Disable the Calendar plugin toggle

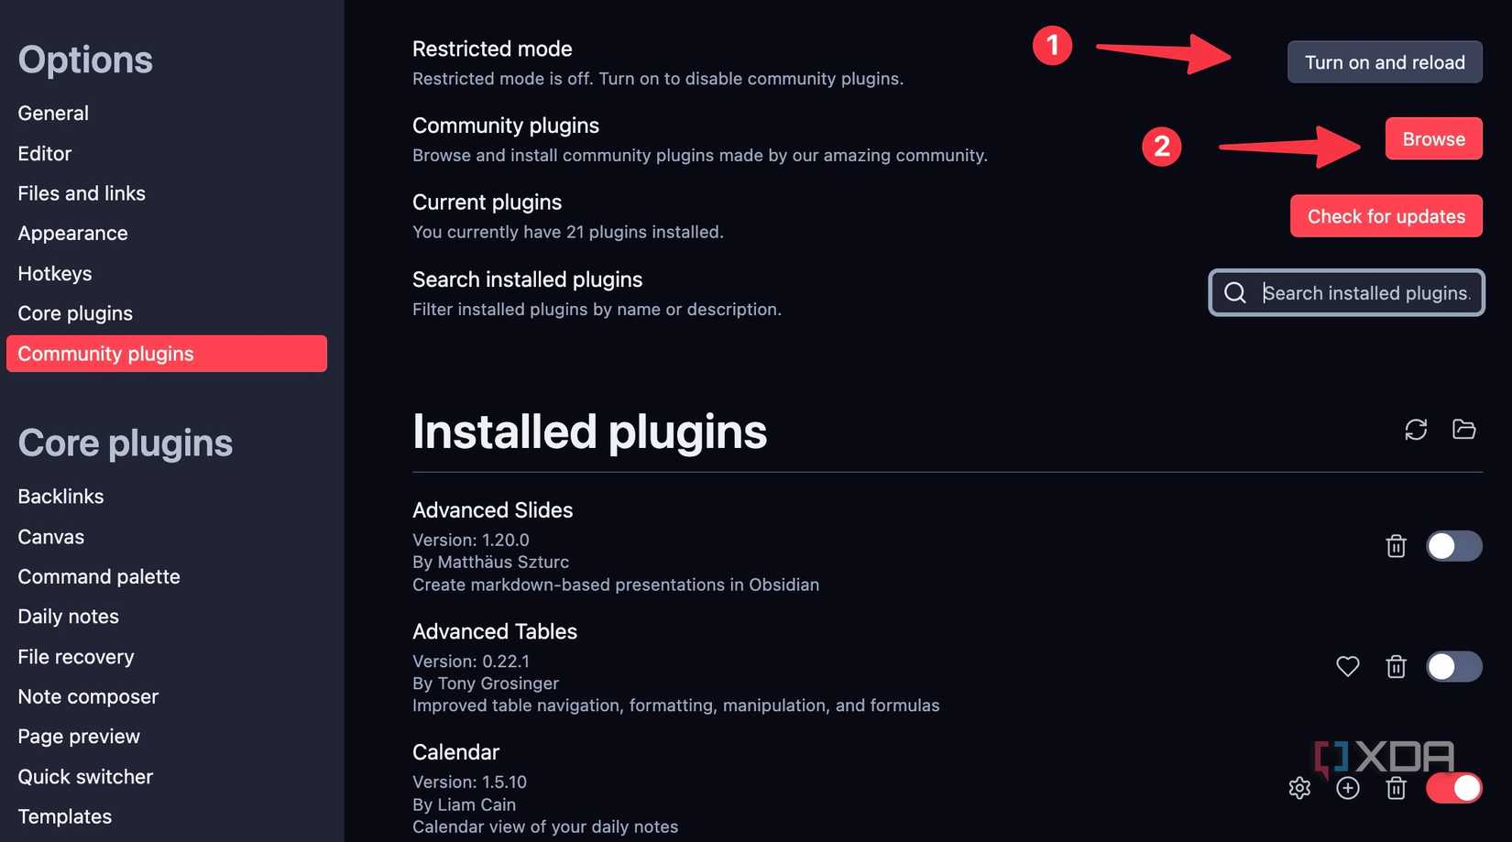pos(1453,788)
